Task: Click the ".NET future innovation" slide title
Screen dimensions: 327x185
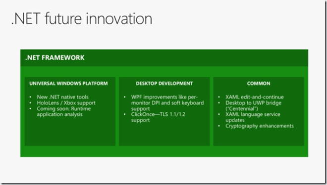Action: click(82, 19)
